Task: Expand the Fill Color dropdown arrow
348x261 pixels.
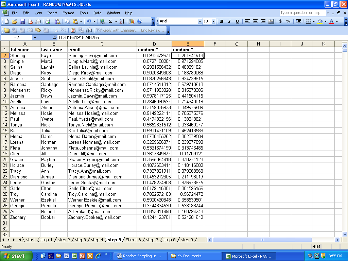Action: [x=325, y=21]
